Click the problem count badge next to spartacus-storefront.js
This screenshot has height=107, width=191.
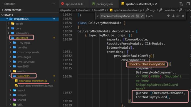pos(55,81)
